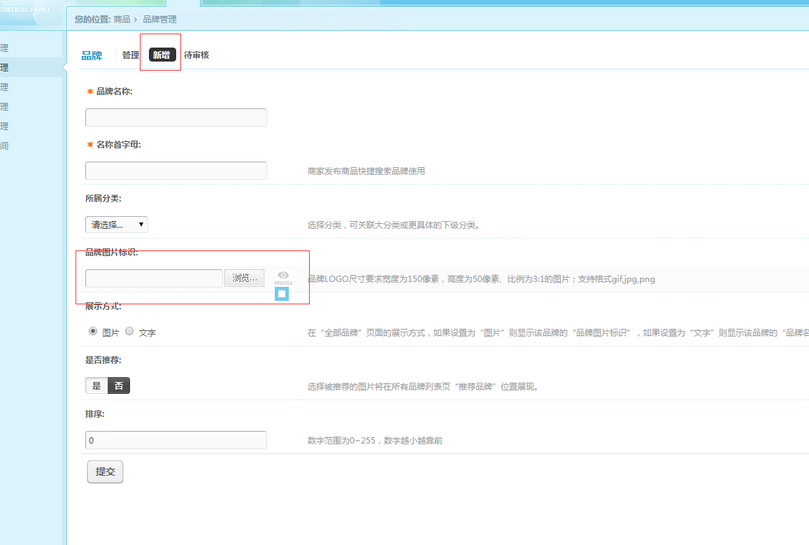The height and width of the screenshot is (545, 809).
Task: Click the eye preview icon
Action: [x=283, y=278]
